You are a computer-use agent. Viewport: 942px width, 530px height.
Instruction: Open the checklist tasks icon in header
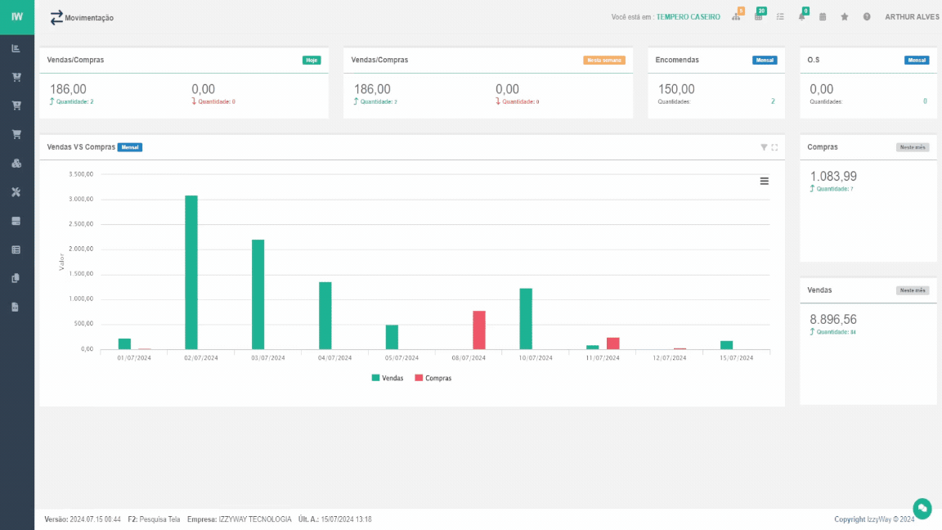(x=780, y=17)
